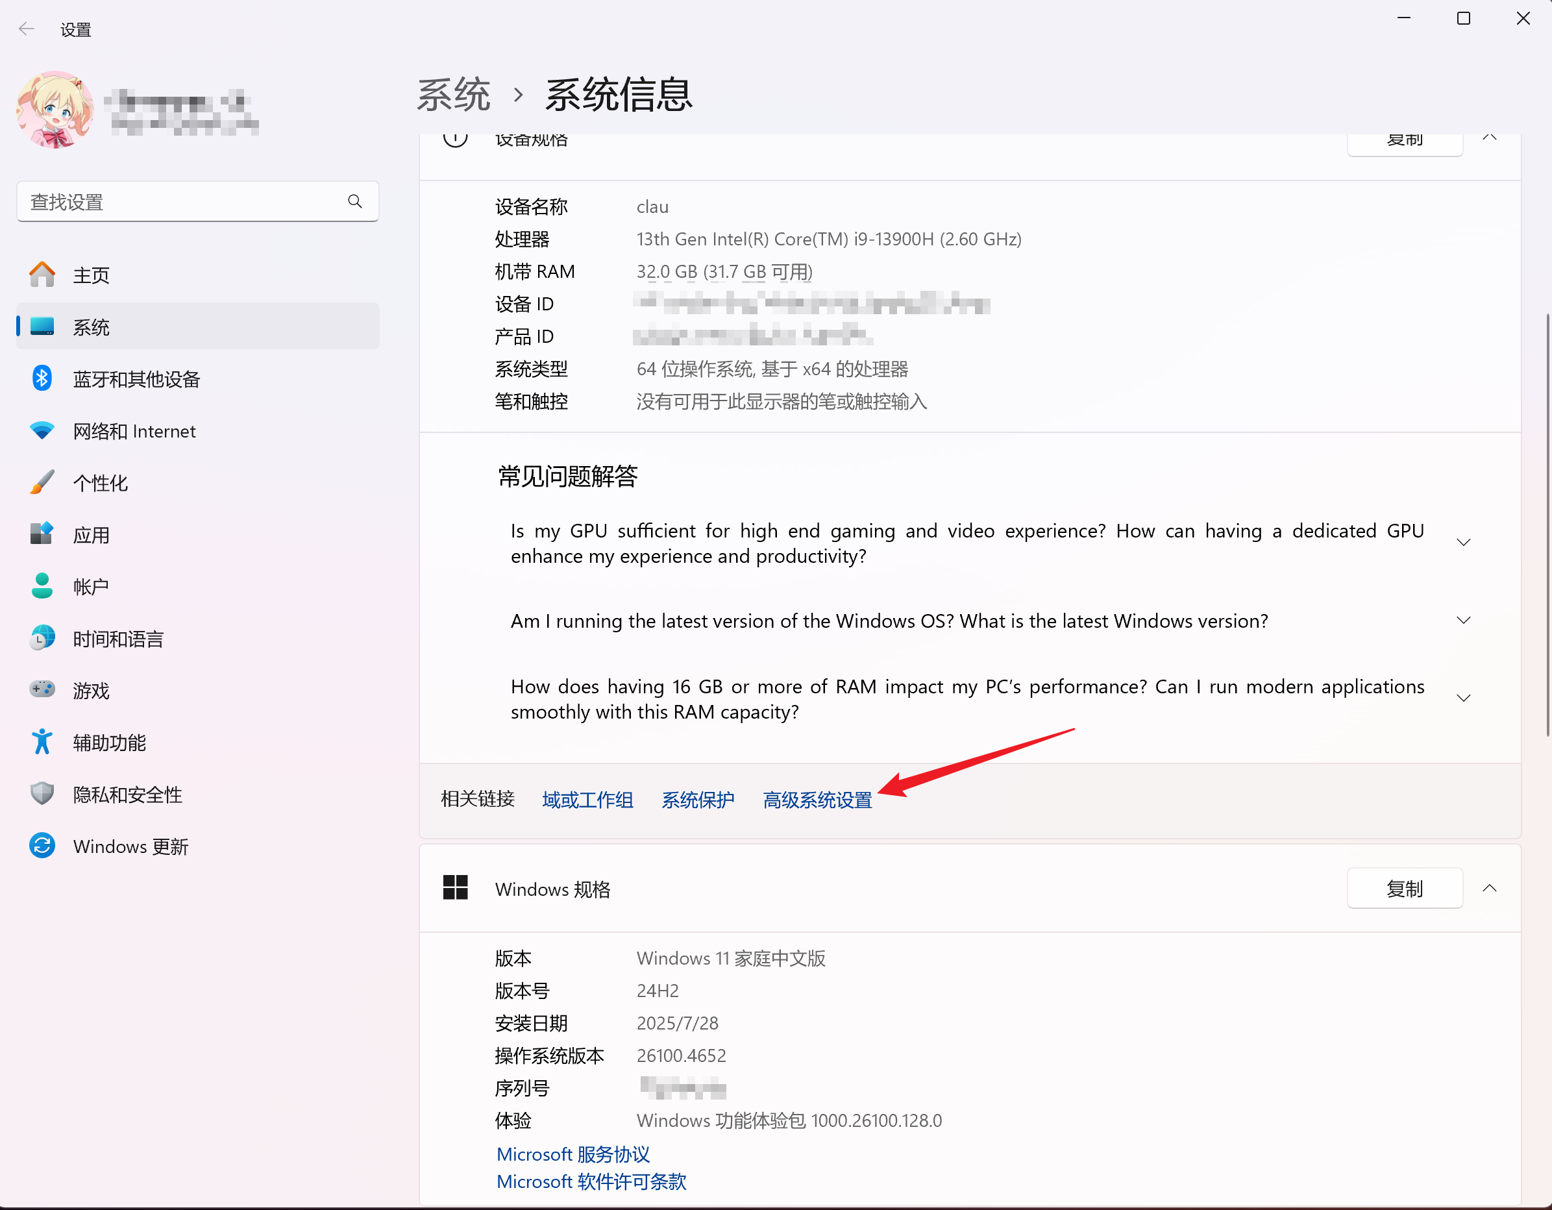Click the vertical scrollbar on right
Image resolution: width=1552 pixels, height=1210 pixels.
point(1547,526)
